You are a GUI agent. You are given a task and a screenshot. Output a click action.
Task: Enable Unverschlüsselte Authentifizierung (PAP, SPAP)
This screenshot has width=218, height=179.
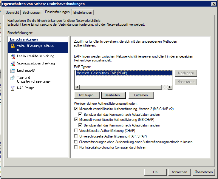(x=76, y=136)
